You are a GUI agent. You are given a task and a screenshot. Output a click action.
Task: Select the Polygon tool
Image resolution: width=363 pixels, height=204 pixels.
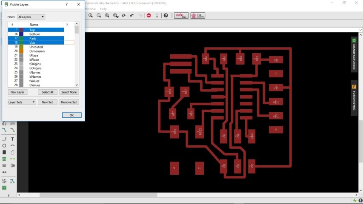coord(12,152)
